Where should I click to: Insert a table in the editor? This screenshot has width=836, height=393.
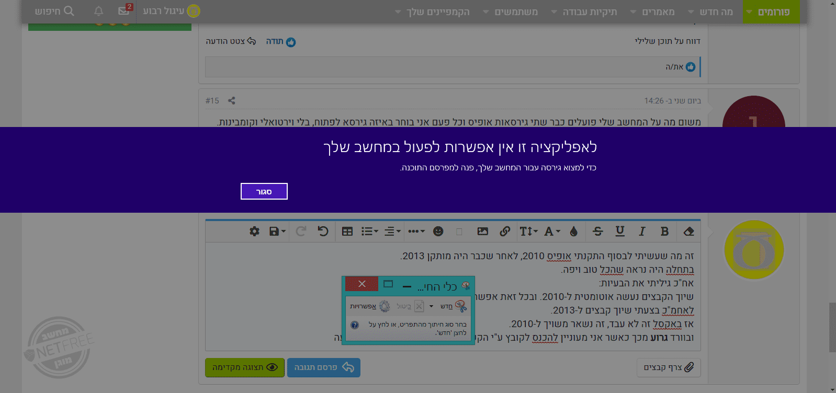tap(347, 231)
